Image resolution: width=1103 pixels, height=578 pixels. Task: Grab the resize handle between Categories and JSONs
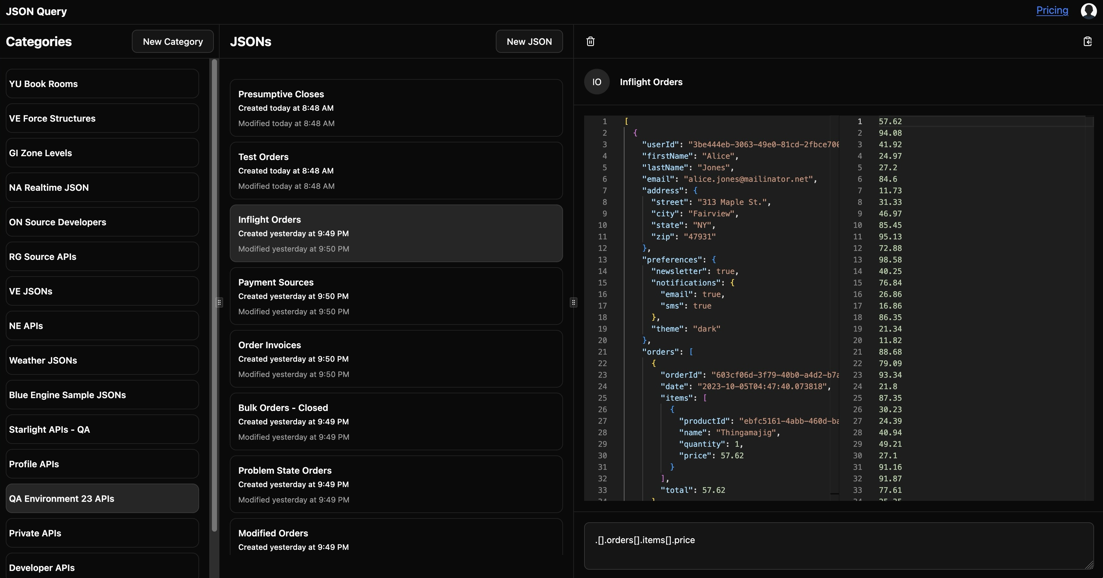click(x=219, y=302)
